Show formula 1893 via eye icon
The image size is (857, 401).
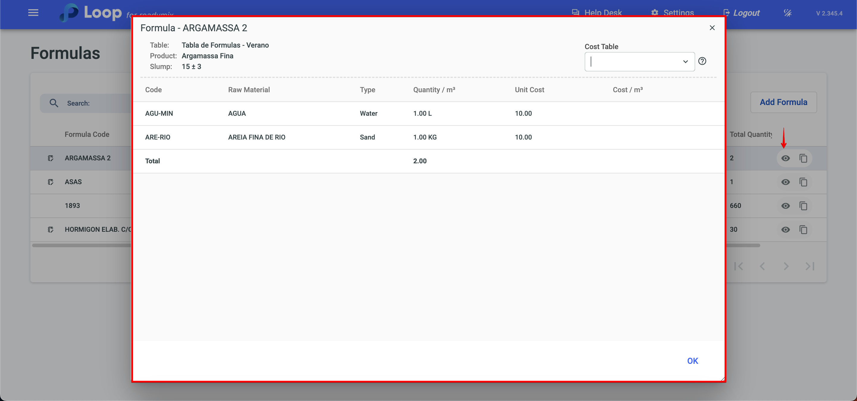785,206
